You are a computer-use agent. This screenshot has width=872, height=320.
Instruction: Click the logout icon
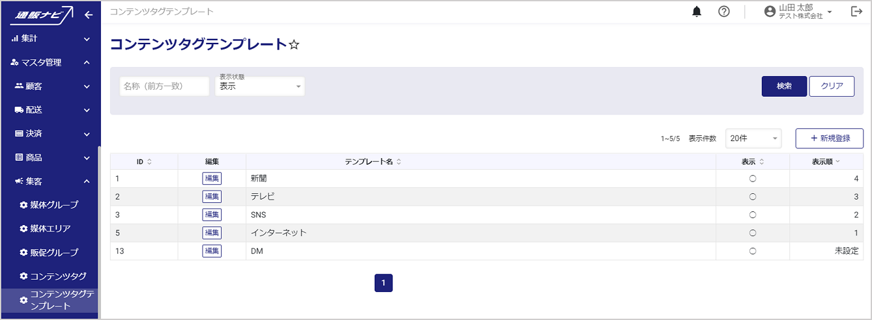point(856,12)
